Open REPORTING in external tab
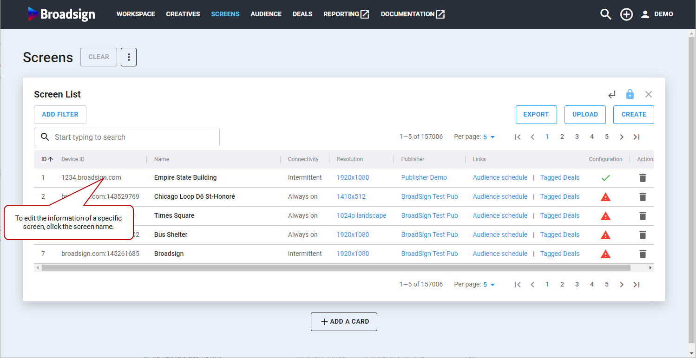This screenshot has width=696, height=358. pos(346,14)
